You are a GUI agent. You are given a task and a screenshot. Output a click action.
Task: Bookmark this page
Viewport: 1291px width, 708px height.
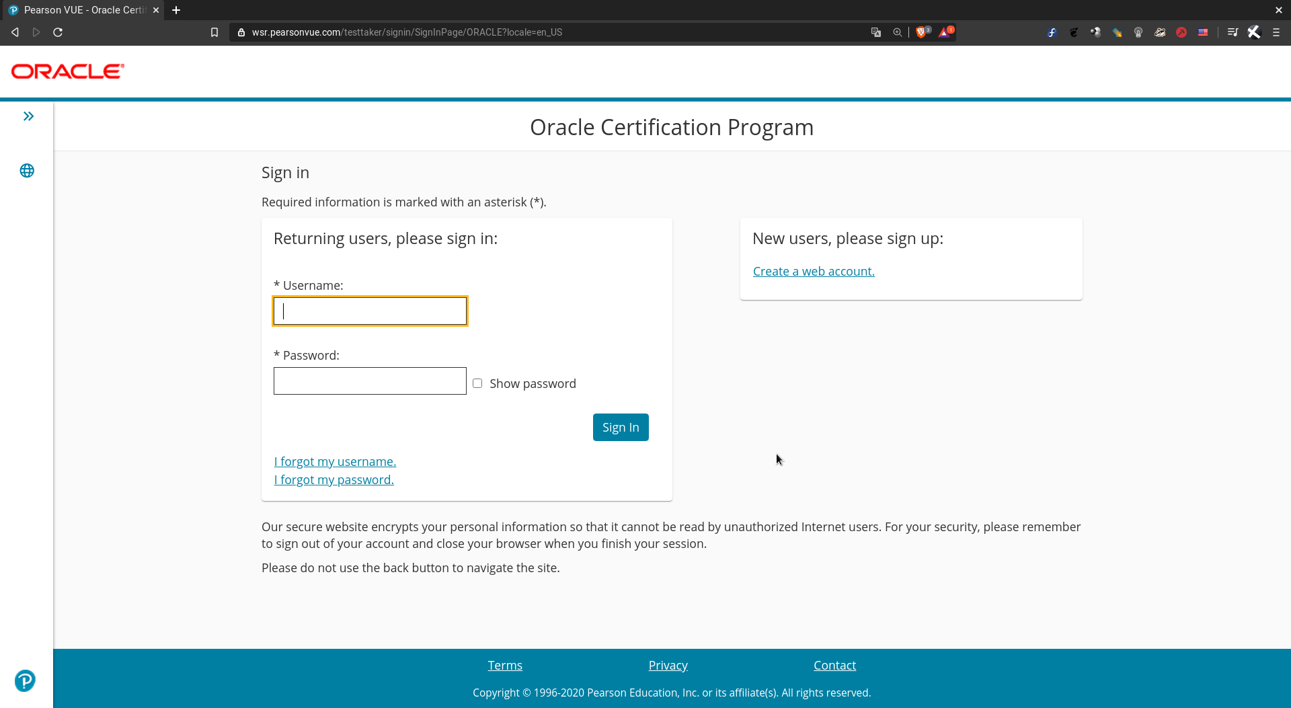click(x=214, y=32)
